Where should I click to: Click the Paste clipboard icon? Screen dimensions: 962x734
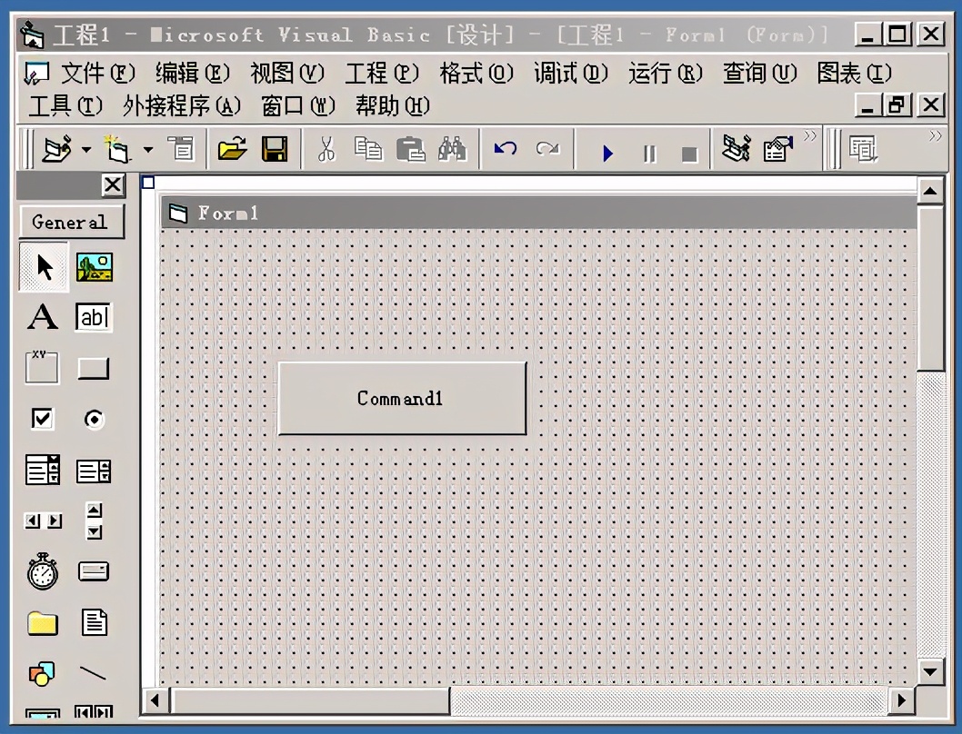pyautogui.click(x=410, y=149)
